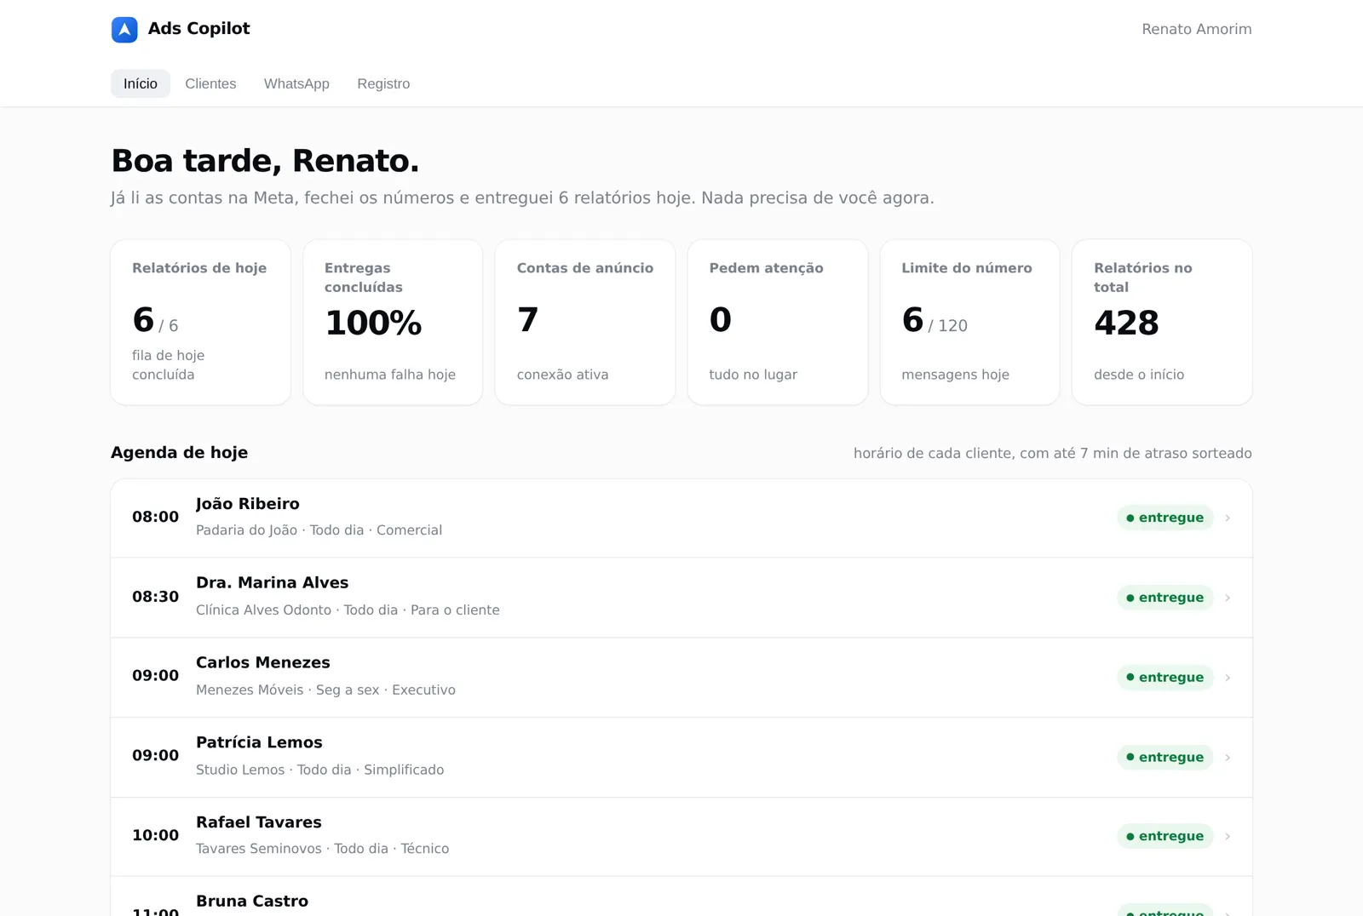Select the Limite do número card
1363x916 pixels.
coord(969,322)
